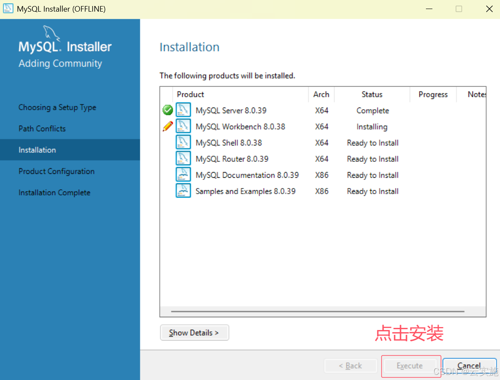This screenshot has height=380, width=500.
Task: Expand the Show Details section
Action: pos(194,333)
